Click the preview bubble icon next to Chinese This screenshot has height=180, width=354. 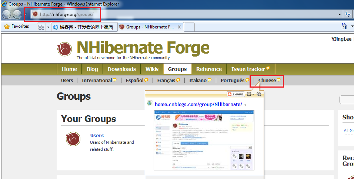tap(279, 80)
